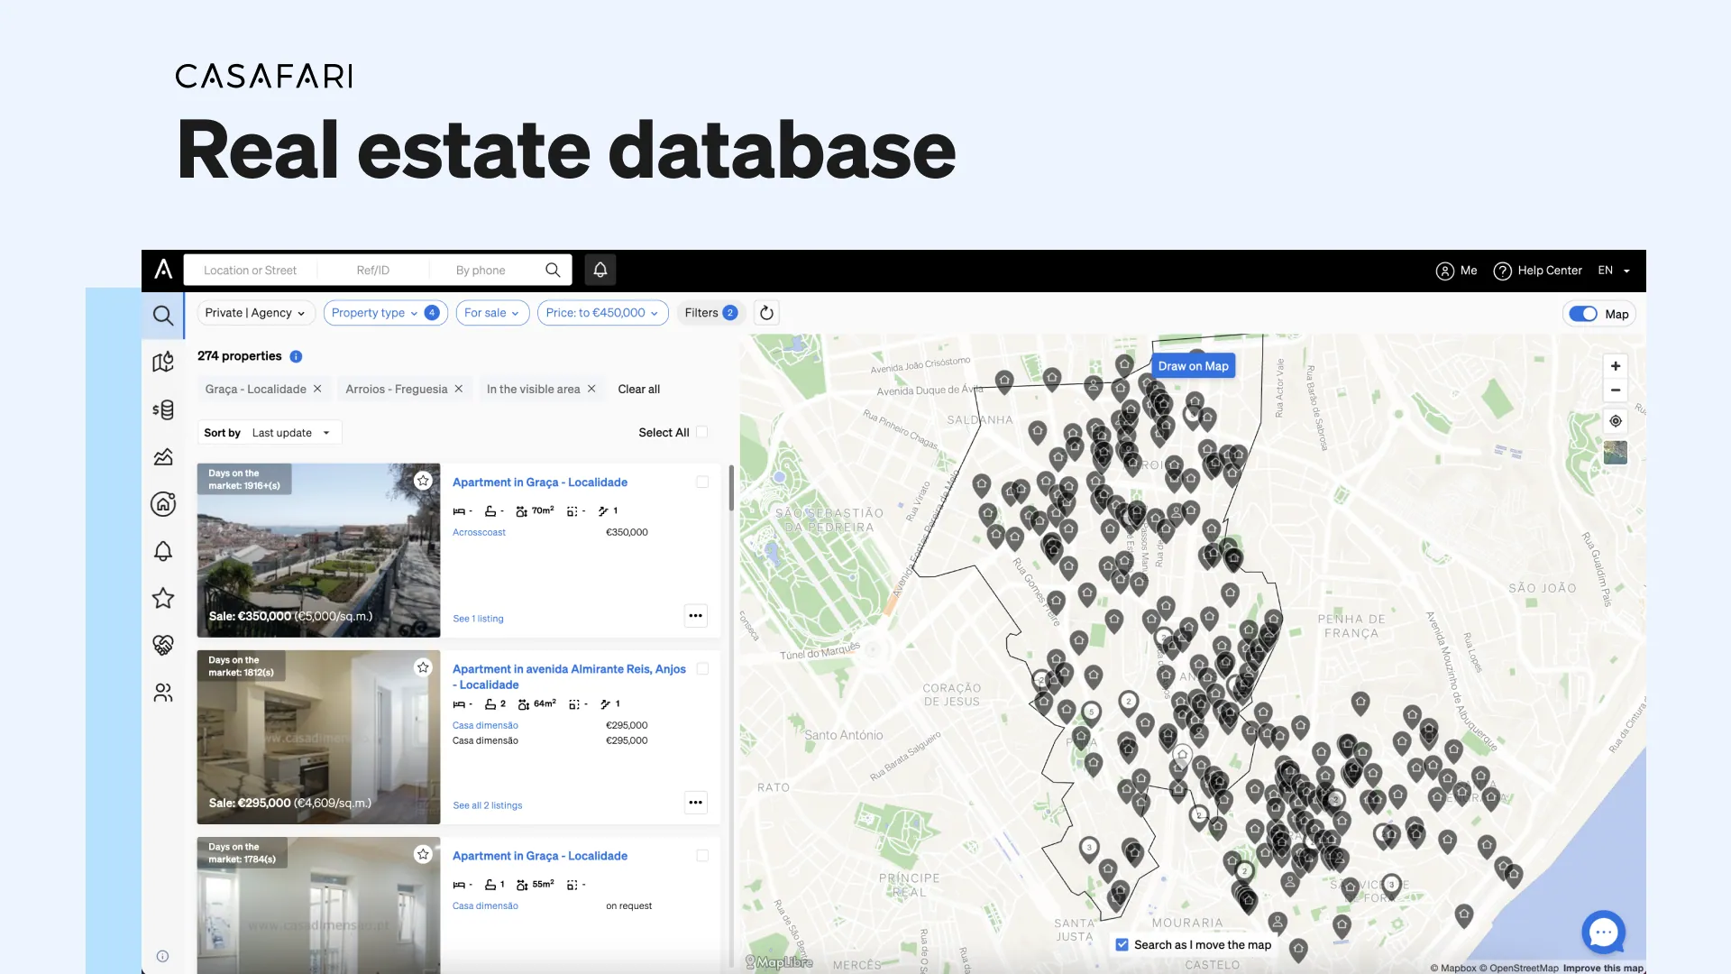
Task: Remove the Graça - Localidade filter chip
Action: click(x=317, y=389)
